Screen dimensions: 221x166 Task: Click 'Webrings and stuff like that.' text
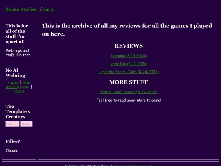[x=18, y=52]
